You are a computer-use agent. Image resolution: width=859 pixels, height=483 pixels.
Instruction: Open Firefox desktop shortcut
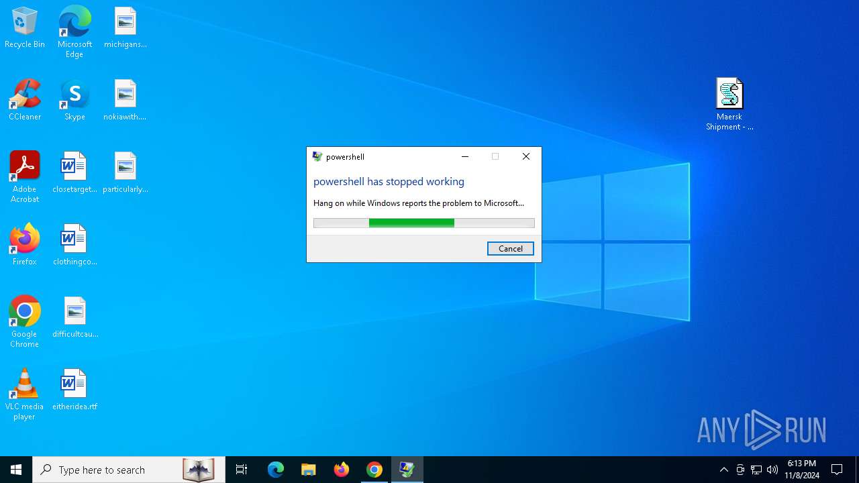pos(25,245)
